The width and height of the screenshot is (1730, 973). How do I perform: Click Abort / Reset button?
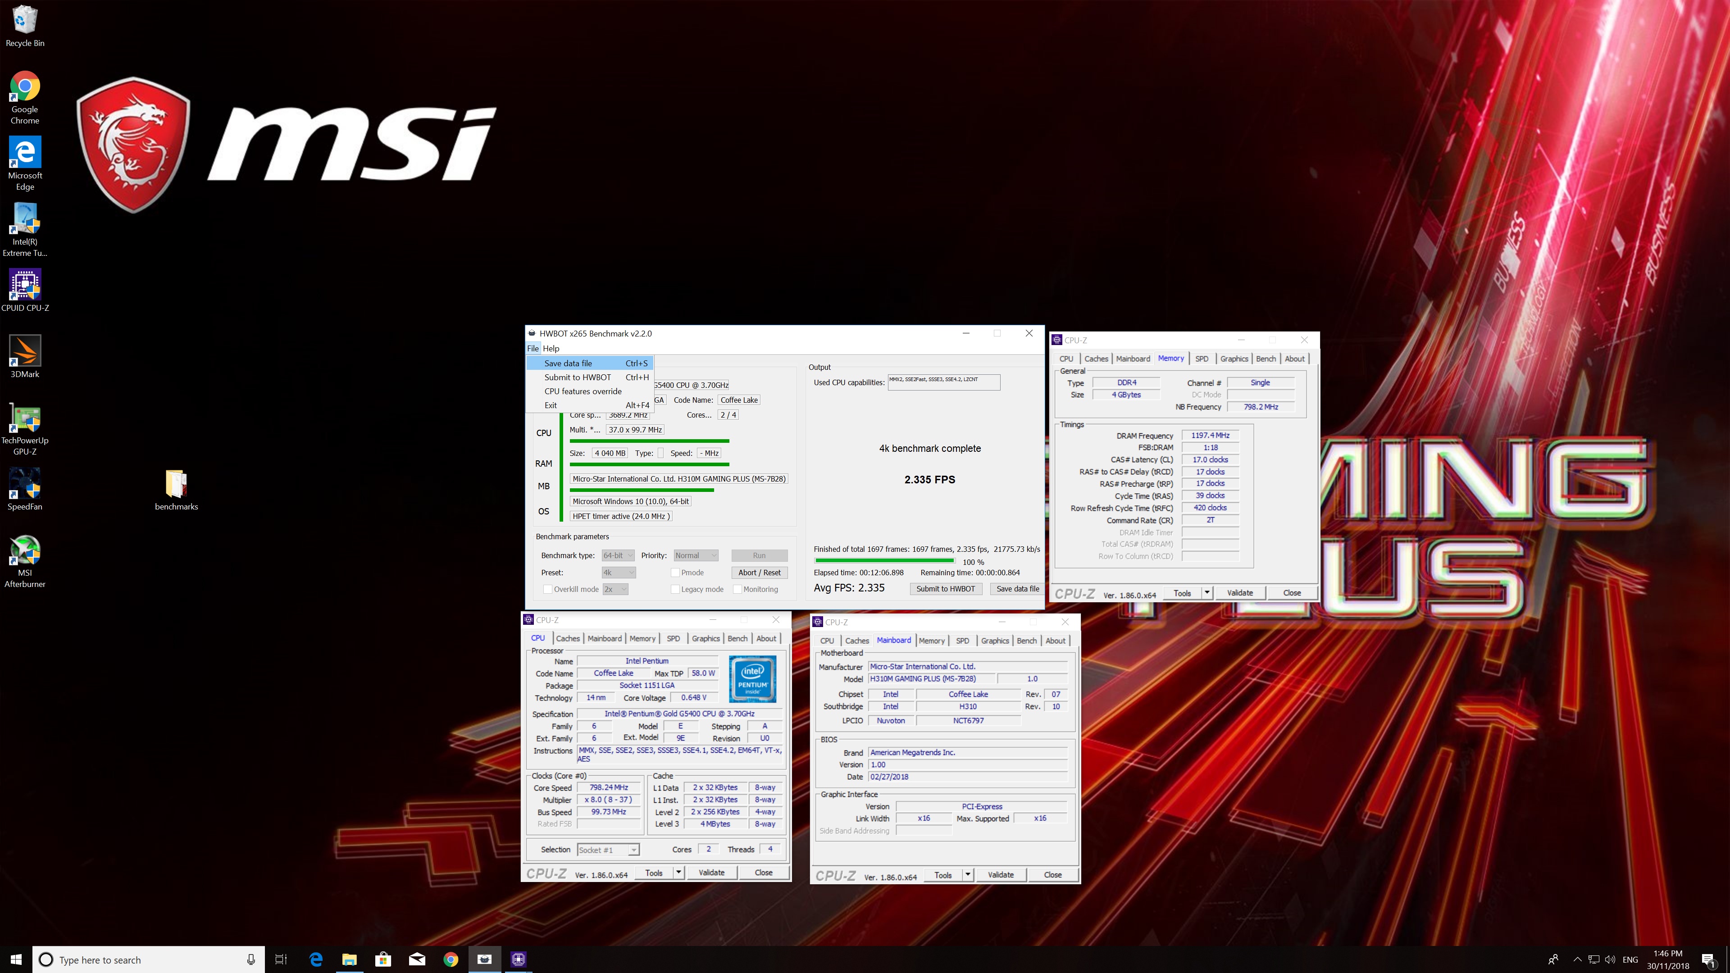759,573
